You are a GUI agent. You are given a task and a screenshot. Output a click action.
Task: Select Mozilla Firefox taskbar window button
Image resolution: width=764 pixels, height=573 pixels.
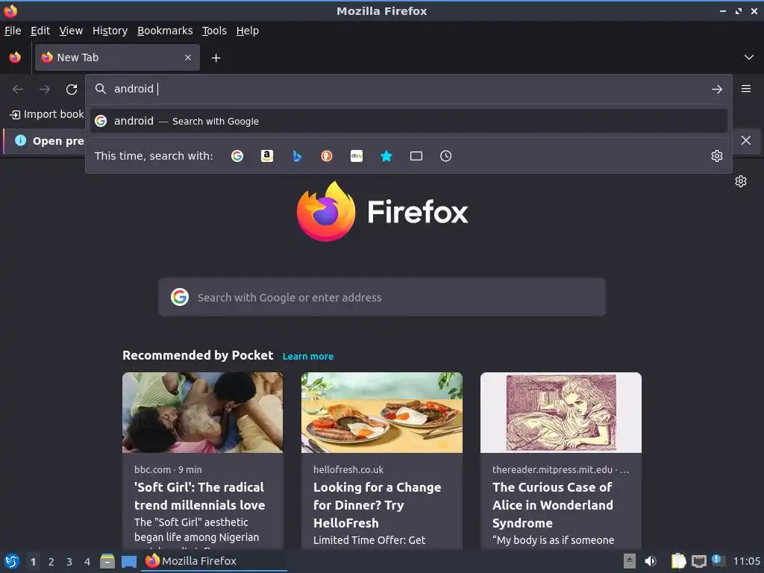pyautogui.click(x=214, y=561)
